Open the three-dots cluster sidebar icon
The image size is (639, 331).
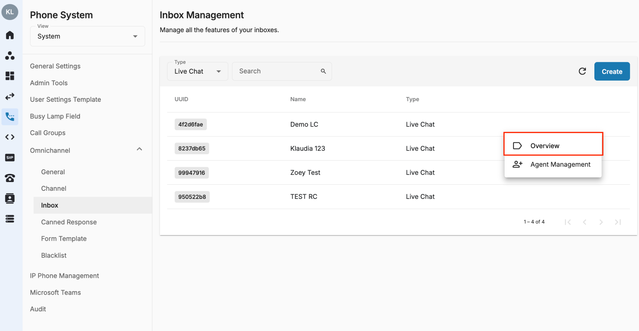(10, 56)
